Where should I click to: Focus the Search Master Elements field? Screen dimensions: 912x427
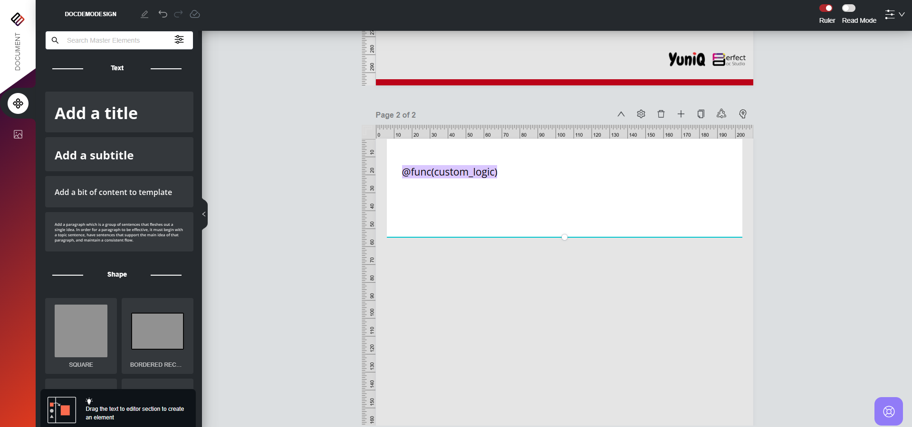pos(116,40)
